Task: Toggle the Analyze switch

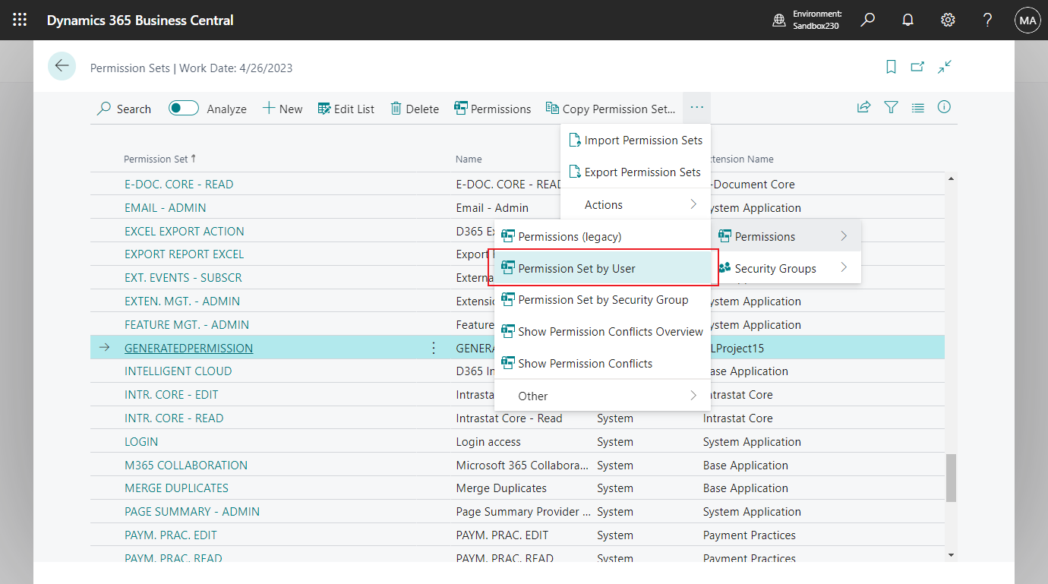Action: [x=183, y=108]
